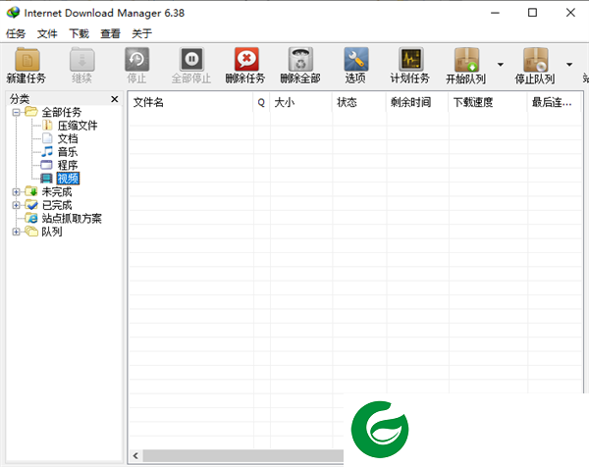Click the film icon beside 视频

[46, 178]
